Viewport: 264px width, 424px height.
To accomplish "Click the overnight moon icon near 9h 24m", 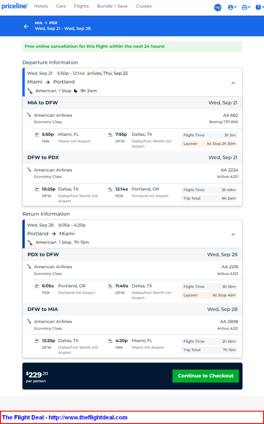I will [x=76, y=91].
